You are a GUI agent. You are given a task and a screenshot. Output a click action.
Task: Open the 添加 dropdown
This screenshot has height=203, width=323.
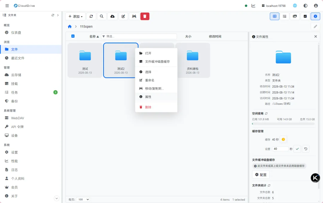click(x=75, y=16)
